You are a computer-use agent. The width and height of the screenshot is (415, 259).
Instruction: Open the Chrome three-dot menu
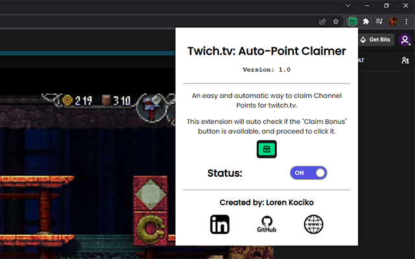tap(407, 21)
